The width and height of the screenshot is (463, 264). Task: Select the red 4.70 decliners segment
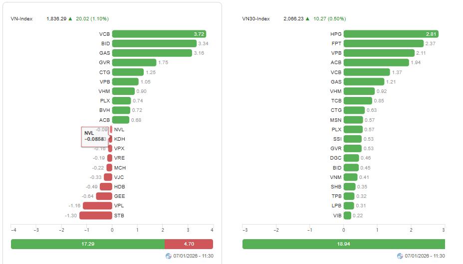(x=189, y=244)
